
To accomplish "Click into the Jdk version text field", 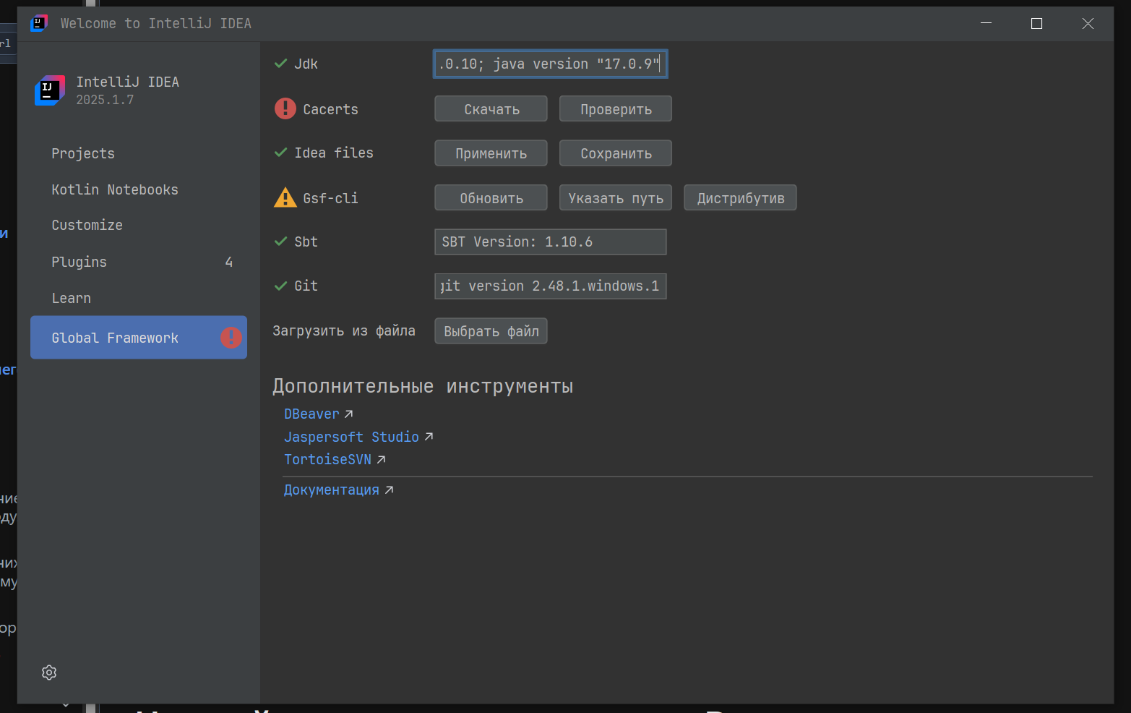I will [x=550, y=64].
